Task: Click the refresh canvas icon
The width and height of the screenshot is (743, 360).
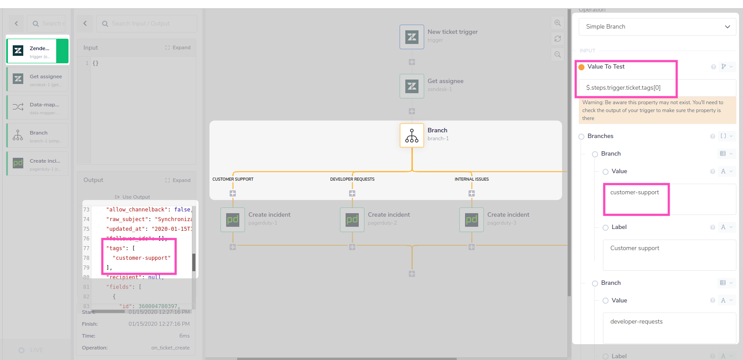Action: pyautogui.click(x=557, y=39)
